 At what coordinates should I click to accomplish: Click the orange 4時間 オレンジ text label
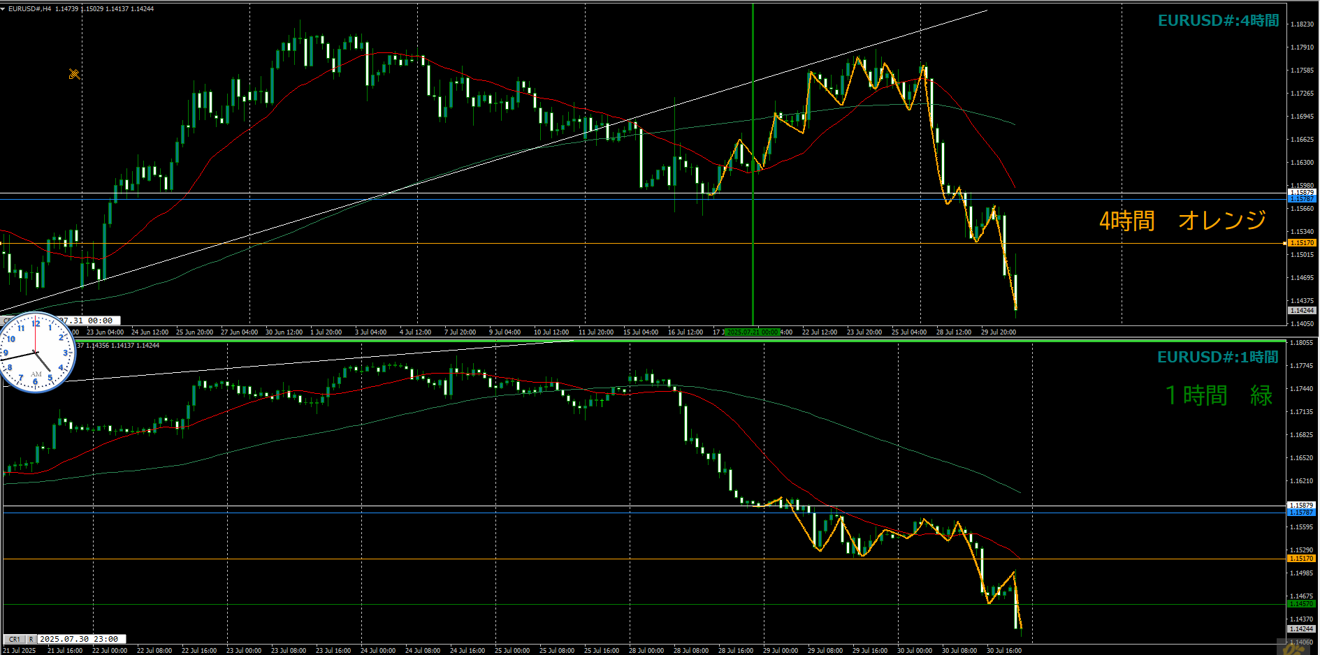tap(1182, 221)
